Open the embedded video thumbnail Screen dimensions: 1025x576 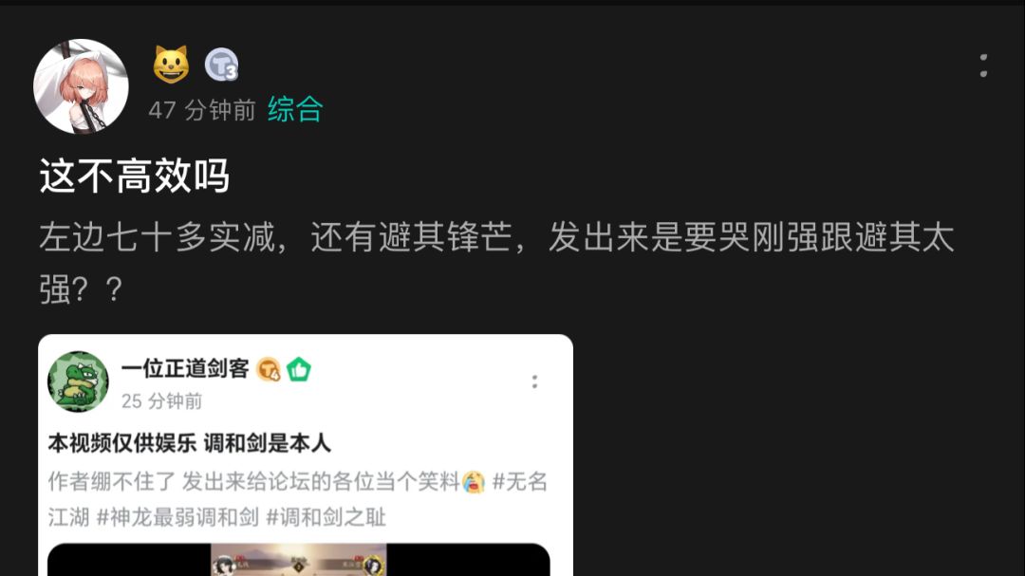(x=299, y=560)
